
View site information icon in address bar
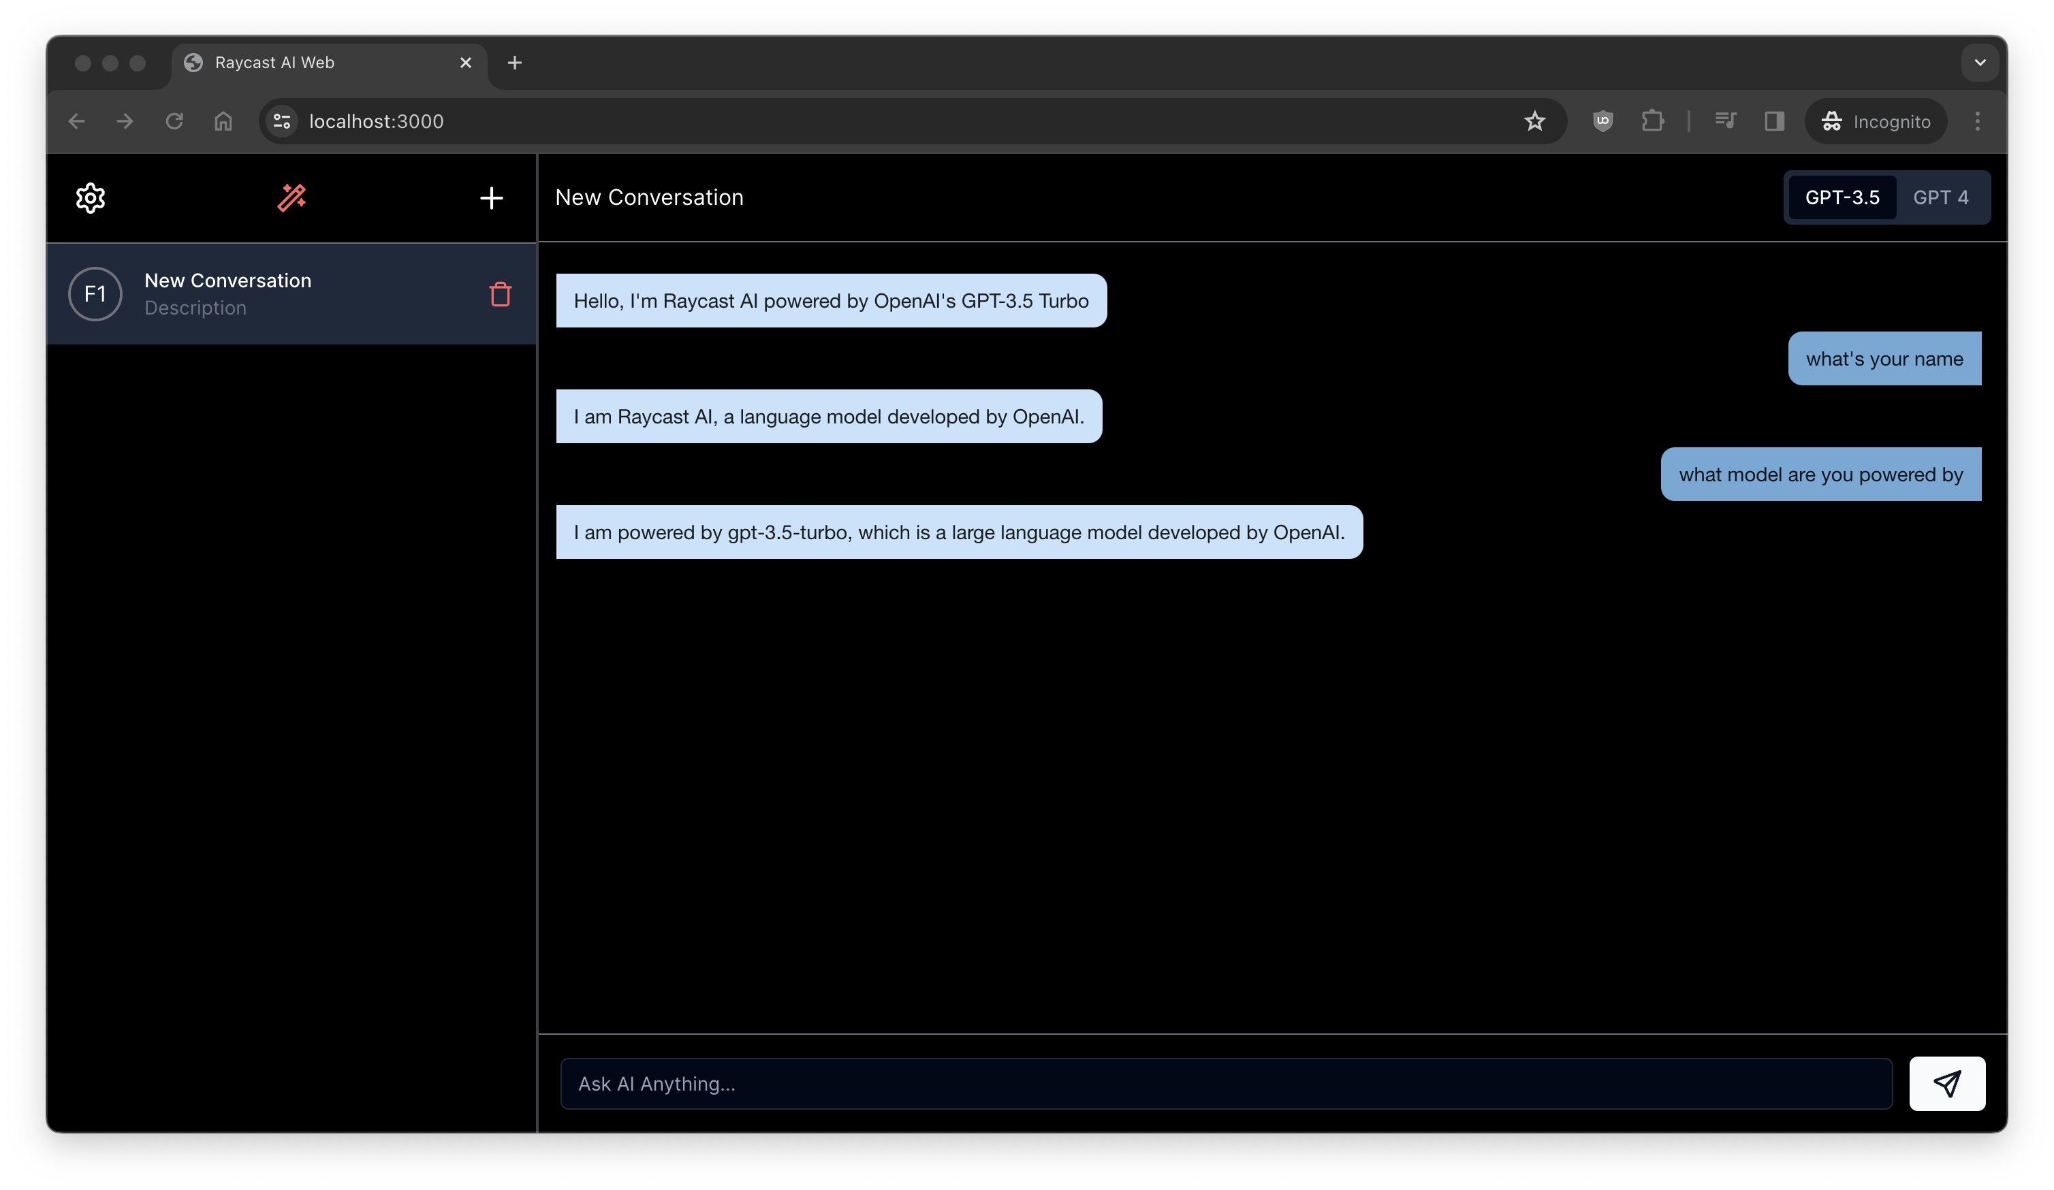[x=282, y=121]
